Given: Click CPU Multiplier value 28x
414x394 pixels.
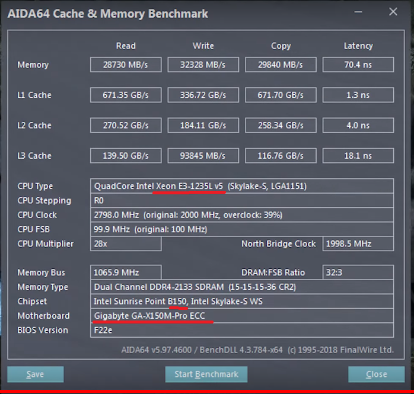Looking at the screenshot, I should 126,244.
